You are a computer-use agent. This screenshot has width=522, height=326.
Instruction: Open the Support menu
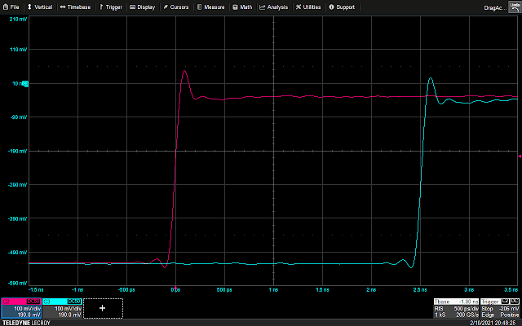[x=342, y=7]
